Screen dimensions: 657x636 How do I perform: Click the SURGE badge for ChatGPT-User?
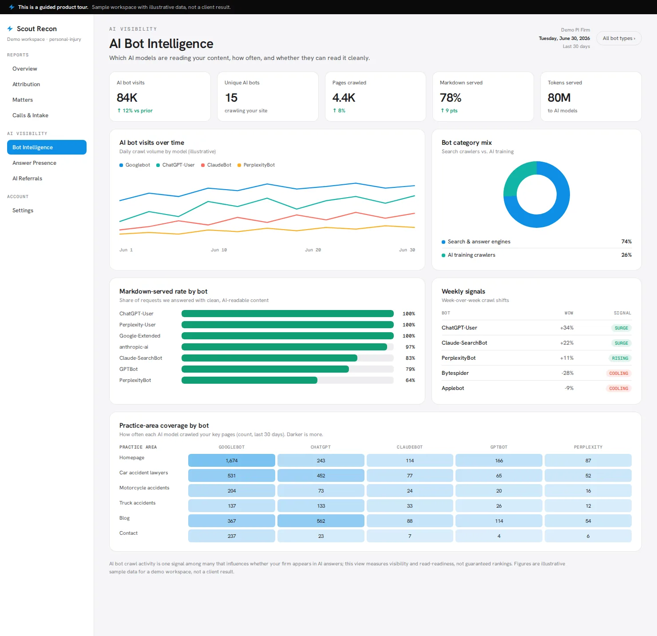coord(621,328)
